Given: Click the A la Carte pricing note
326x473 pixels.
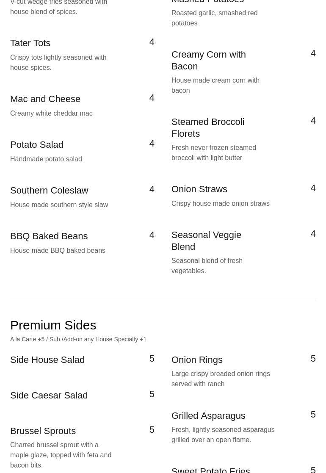Looking at the screenshot, I should tap(78, 340).
